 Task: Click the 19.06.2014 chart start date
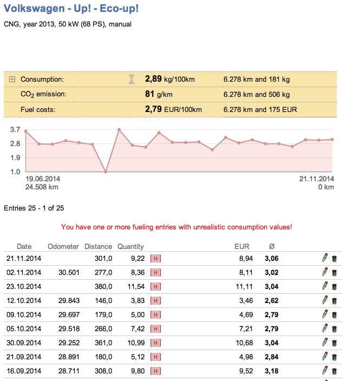pos(43,179)
